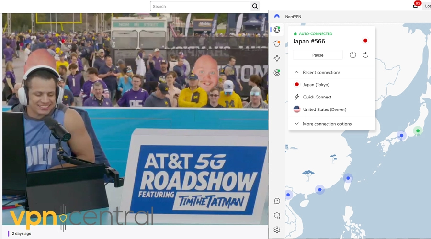The height and width of the screenshot is (239, 431).
Task: Open the shield icon with 75 badge
Action: 277,216
